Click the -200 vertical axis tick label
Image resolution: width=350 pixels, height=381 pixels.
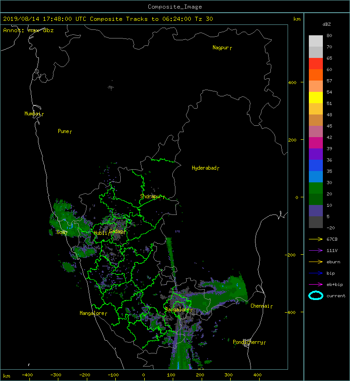click(291, 255)
